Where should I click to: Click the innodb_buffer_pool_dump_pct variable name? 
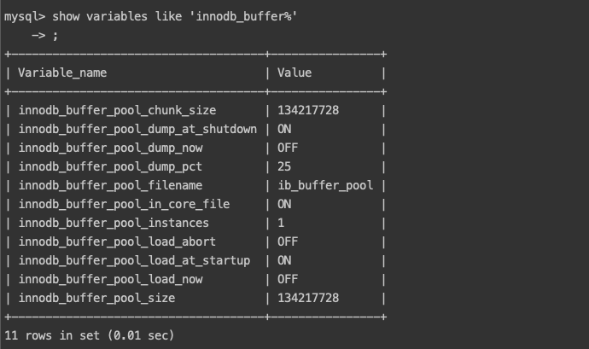coord(110,166)
